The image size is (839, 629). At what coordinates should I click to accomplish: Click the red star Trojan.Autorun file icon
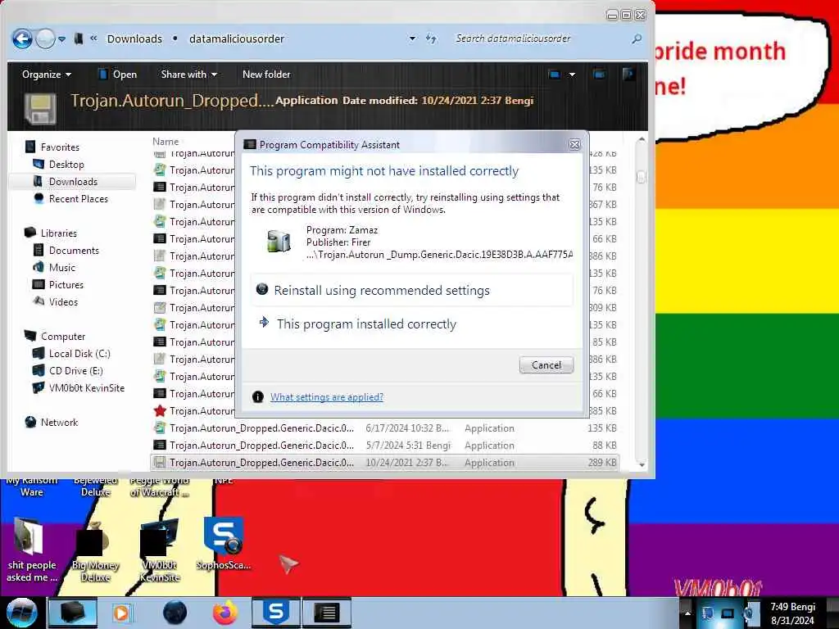pos(160,411)
